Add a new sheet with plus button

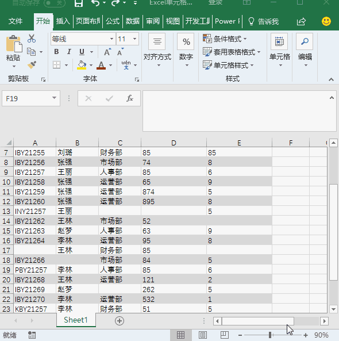click(x=120, y=321)
